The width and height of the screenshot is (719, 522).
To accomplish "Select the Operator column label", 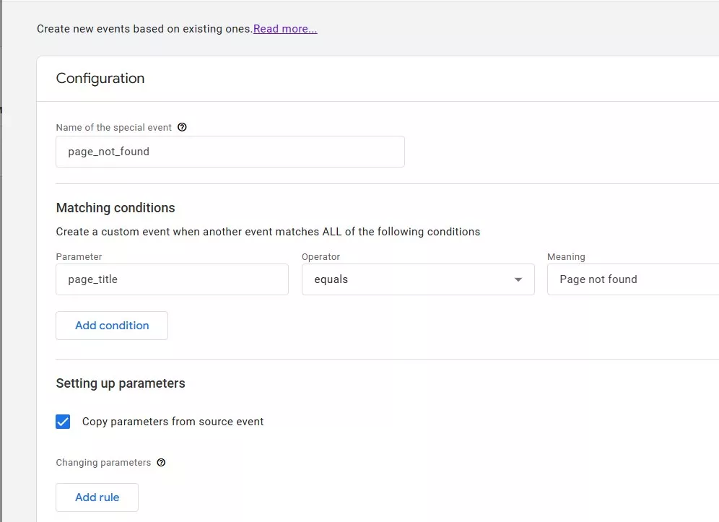I will coord(321,257).
